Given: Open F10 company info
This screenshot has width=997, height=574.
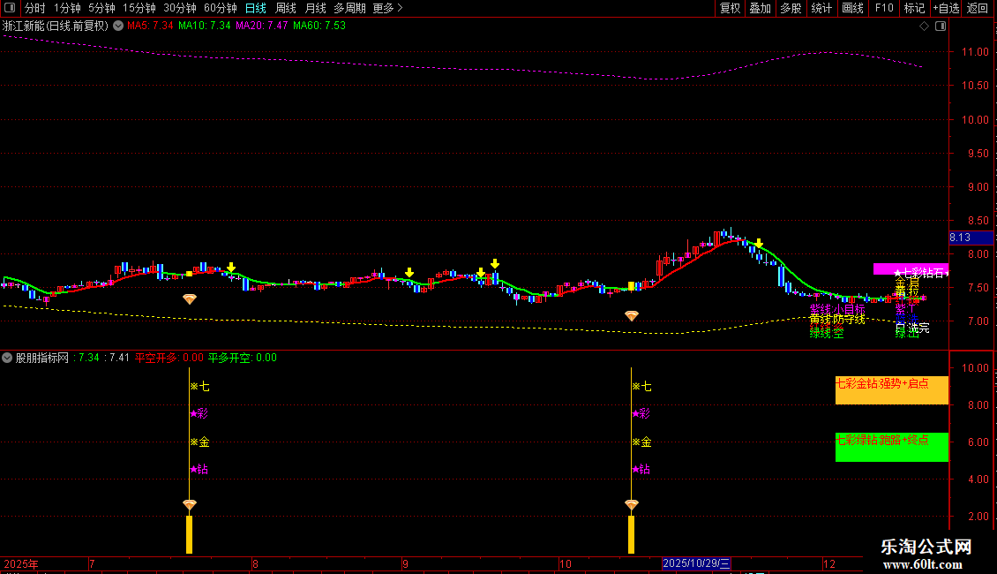Looking at the screenshot, I should coord(884,8).
